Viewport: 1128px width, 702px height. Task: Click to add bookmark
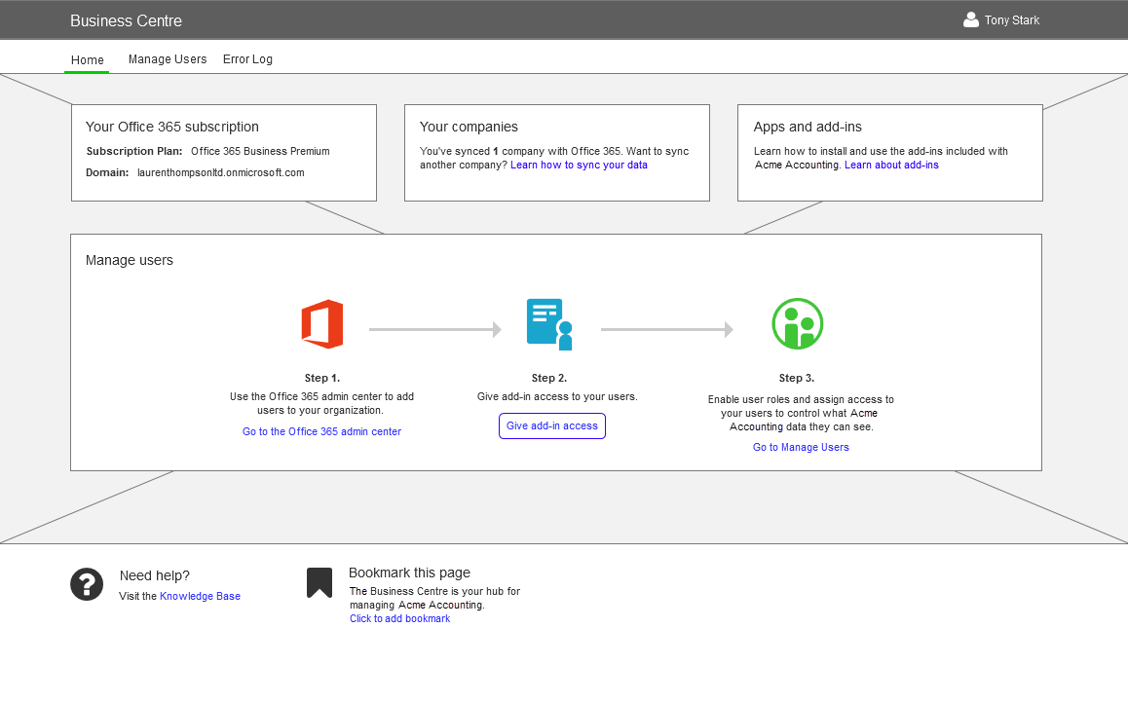pos(399,618)
